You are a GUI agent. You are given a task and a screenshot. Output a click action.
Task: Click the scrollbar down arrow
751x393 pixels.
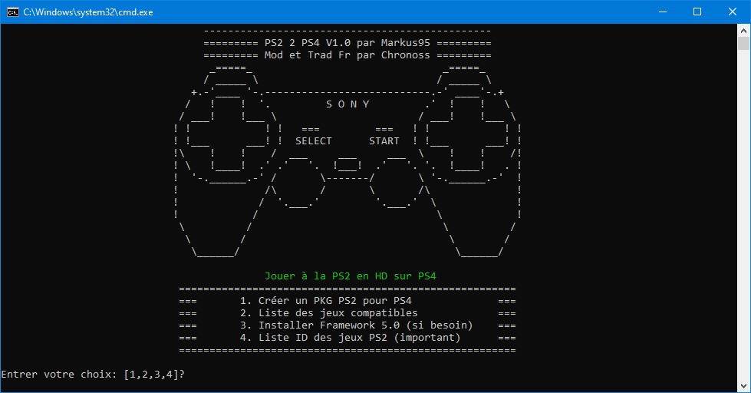coord(744,386)
